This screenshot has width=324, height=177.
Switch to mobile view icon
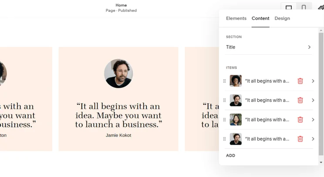(304, 8)
